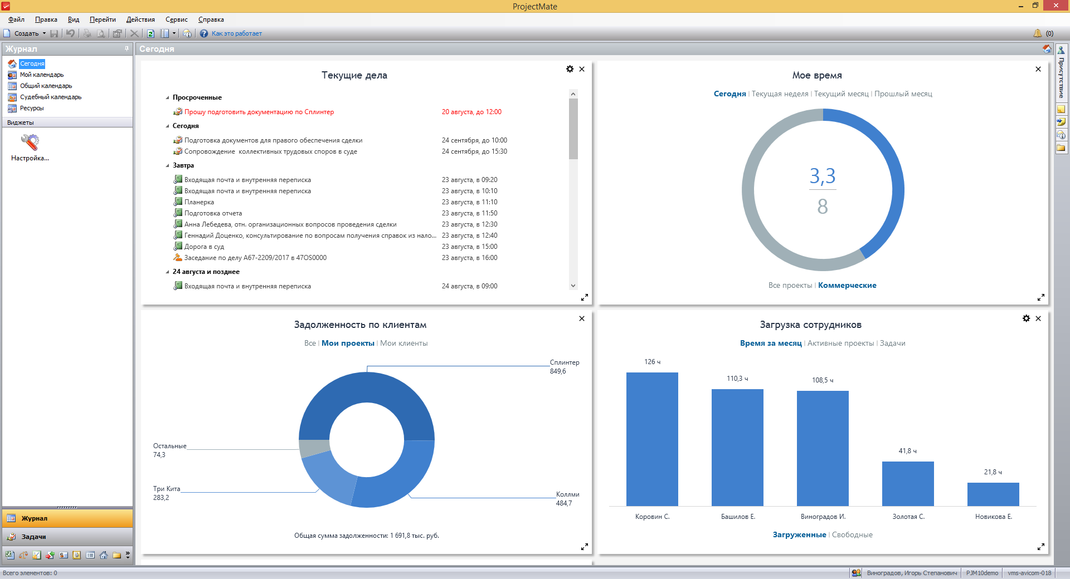Open the view layout dropdown arrow
Image resolution: width=1070 pixels, height=579 pixels.
point(174,33)
